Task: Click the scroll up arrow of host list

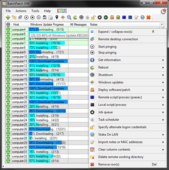Action: click(x=162, y=24)
